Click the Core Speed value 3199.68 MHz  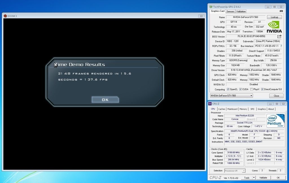(x=233, y=152)
